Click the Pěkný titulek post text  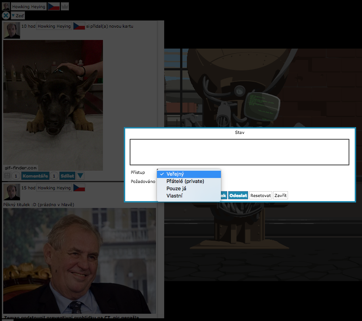click(39, 204)
